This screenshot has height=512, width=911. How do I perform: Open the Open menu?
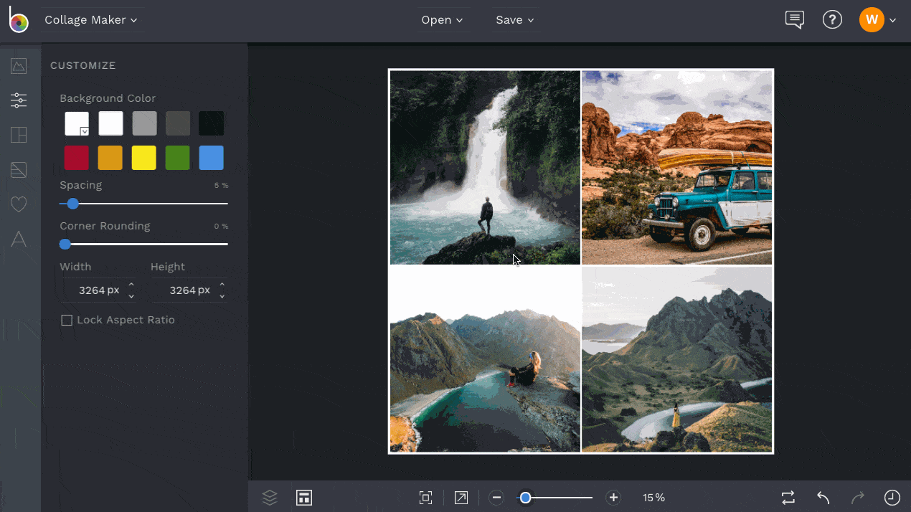(x=442, y=20)
